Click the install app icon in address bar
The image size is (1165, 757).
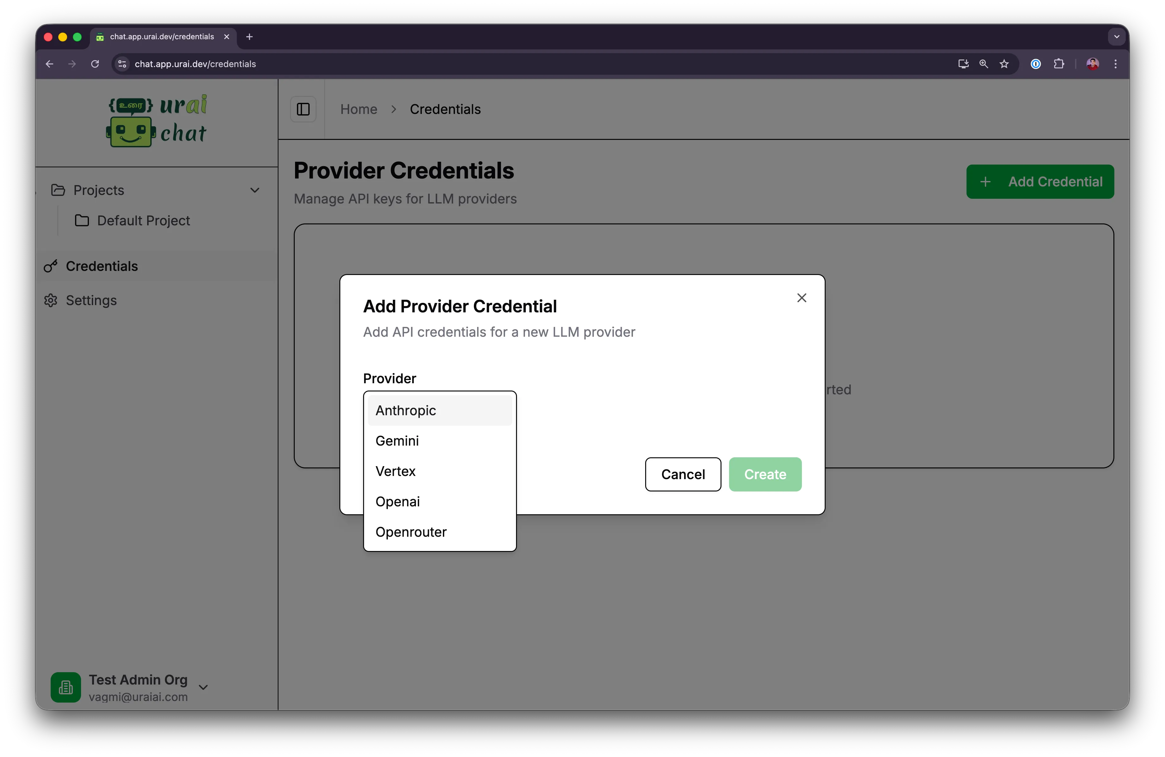point(963,64)
